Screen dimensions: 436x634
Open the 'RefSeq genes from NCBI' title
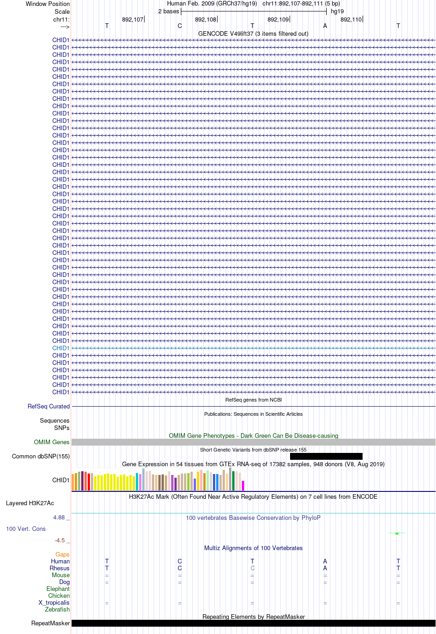(253, 400)
